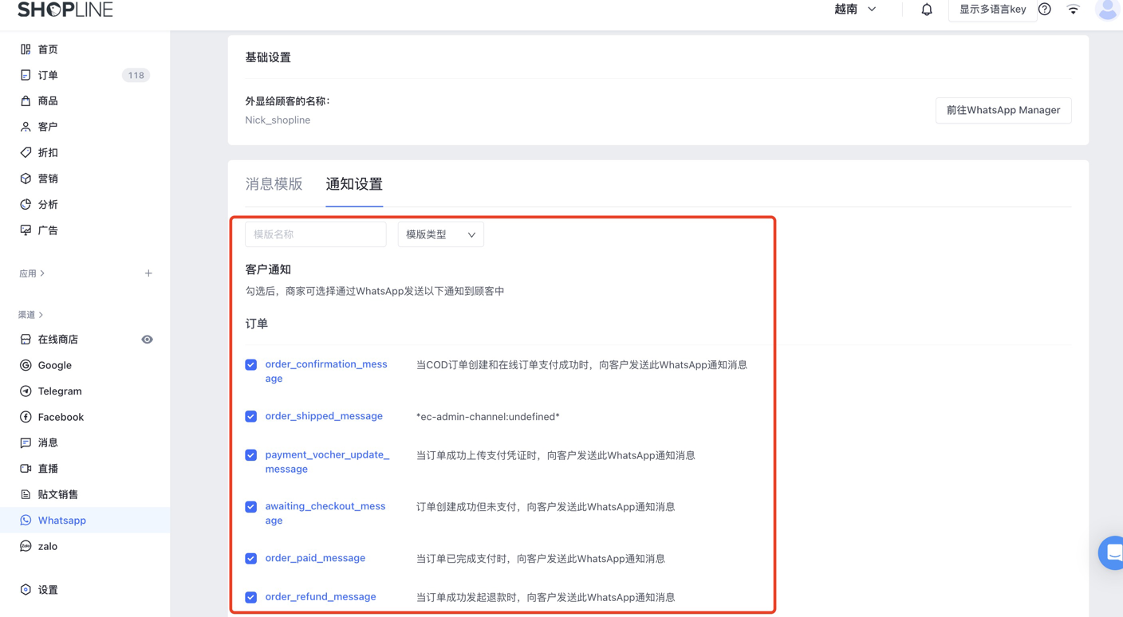Switch to the 消息模版 tab
This screenshot has width=1123, height=617.
(274, 184)
